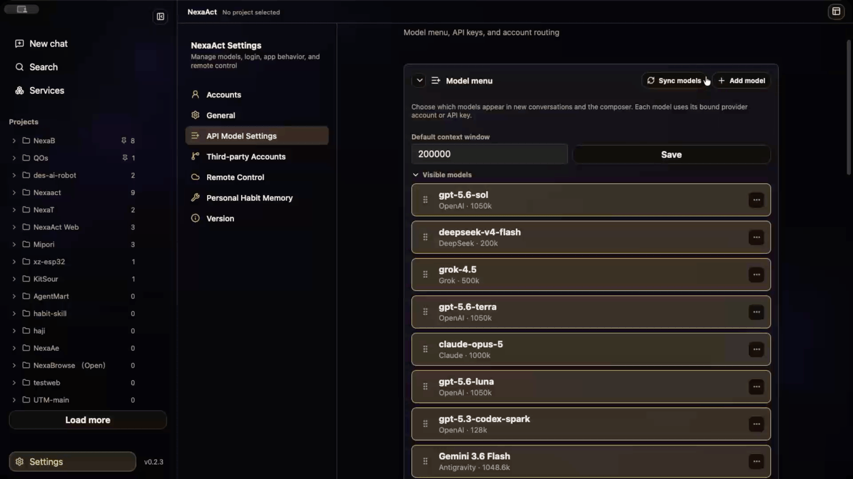Screen dimensions: 853x479
Task: Open options menu for deepseek-v4-flash
Action: (x=756, y=237)
